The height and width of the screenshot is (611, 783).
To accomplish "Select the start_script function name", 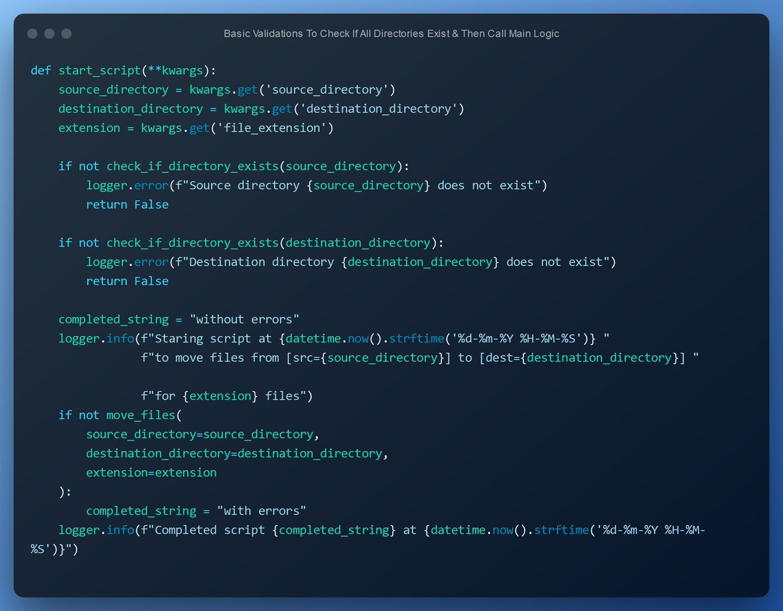I will click(99, 70).
